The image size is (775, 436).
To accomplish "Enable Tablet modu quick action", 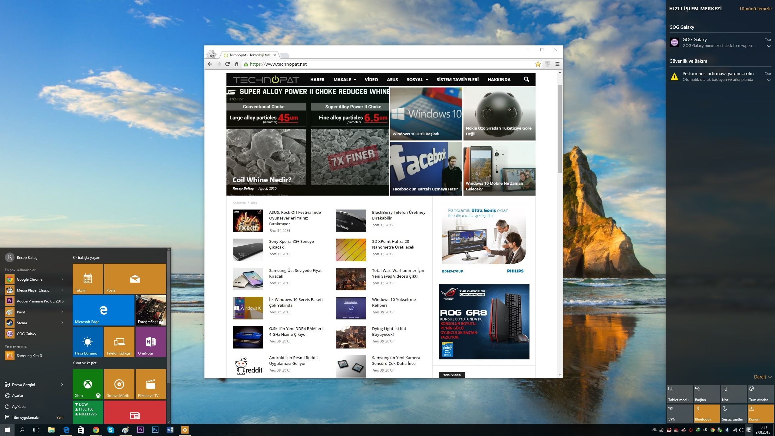I will pos(680,394).
